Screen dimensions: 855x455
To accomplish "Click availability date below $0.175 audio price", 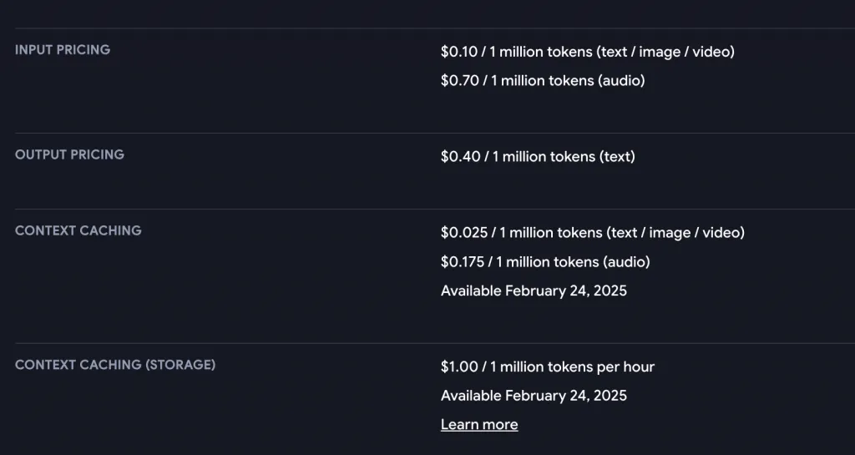I will pyautogui.click(x=534, y=291).
